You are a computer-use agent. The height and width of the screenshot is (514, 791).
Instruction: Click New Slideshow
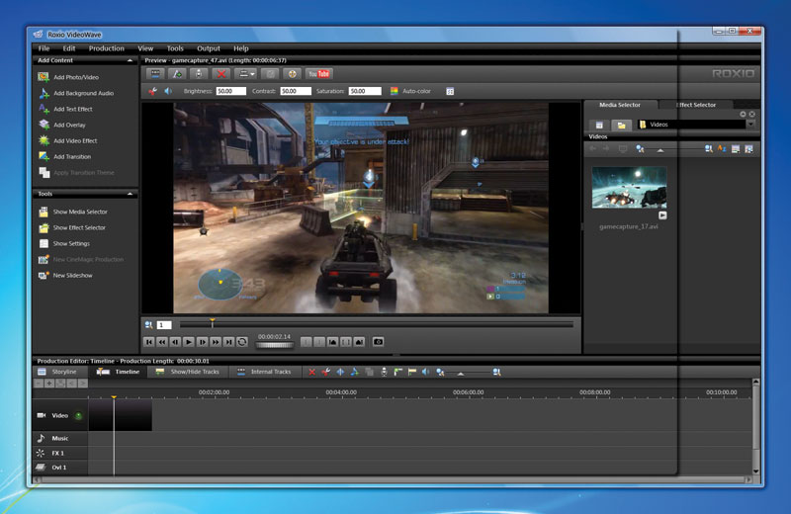72,276
